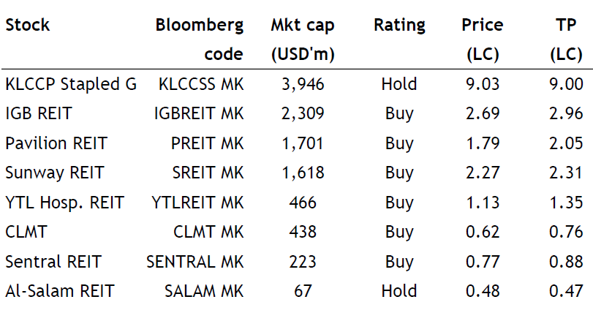Click the 2.05 target price for Pavilion
This screenshot has width=593, height=332.
point(566,143)
